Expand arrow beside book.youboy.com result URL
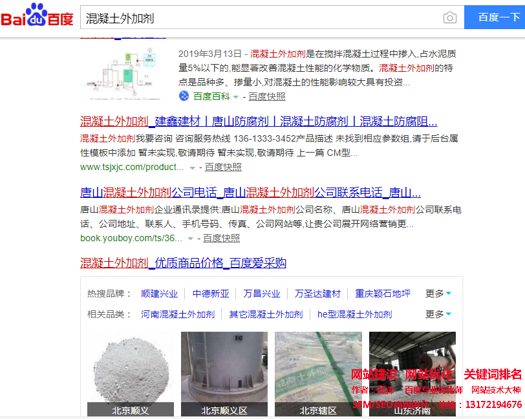The height and width of the screenshot is (419, 525). [191, 239]
